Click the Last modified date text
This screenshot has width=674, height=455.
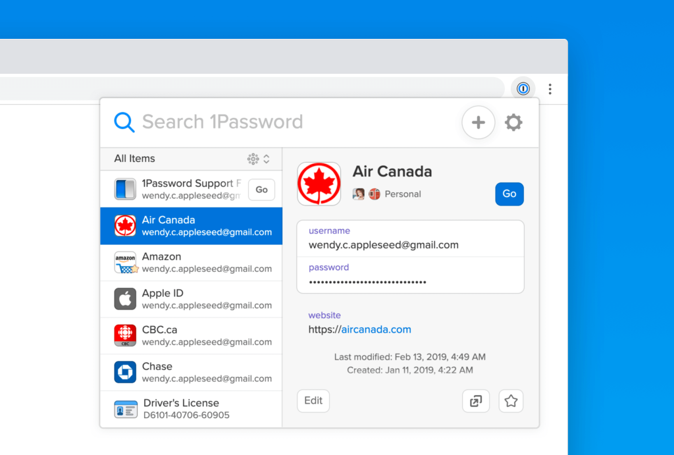(x=409, y=357)
